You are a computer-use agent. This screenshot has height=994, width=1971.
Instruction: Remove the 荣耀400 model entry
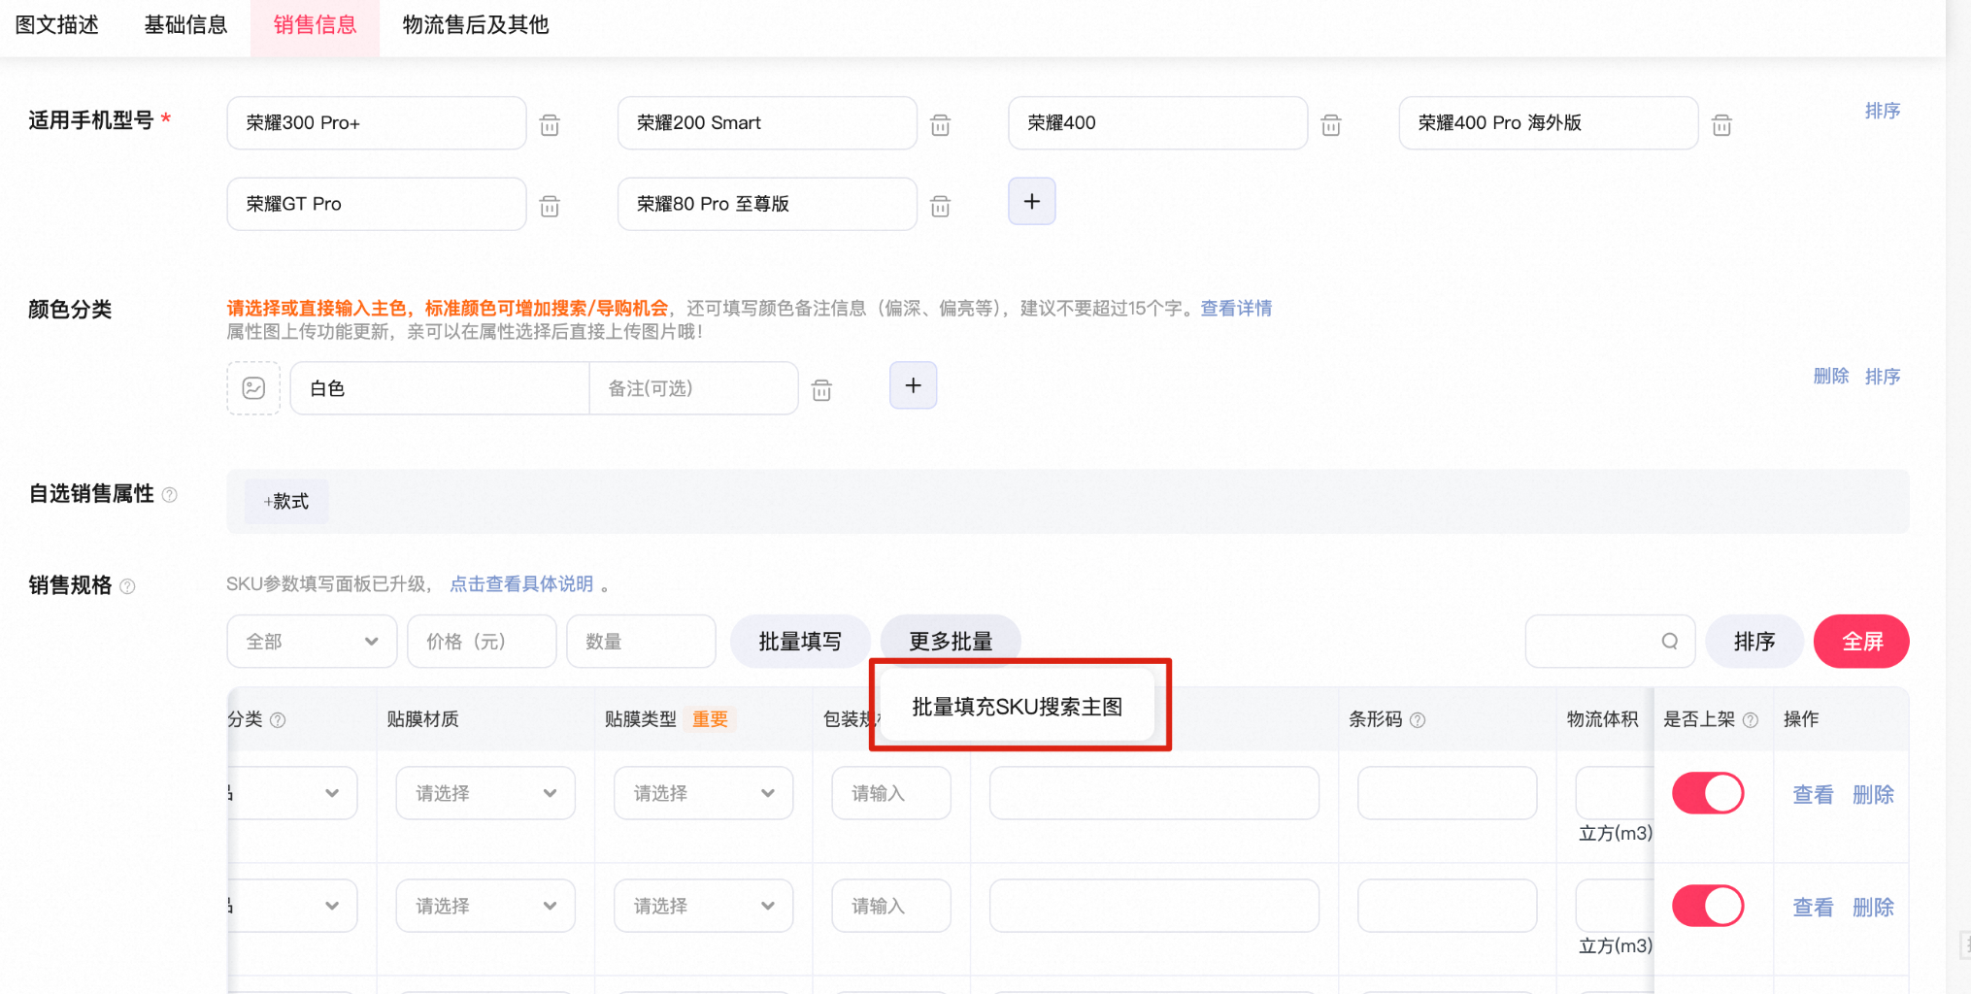[1331, 124]
